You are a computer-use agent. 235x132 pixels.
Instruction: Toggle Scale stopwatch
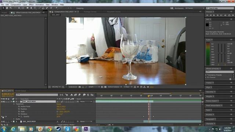tap(19, 111)
